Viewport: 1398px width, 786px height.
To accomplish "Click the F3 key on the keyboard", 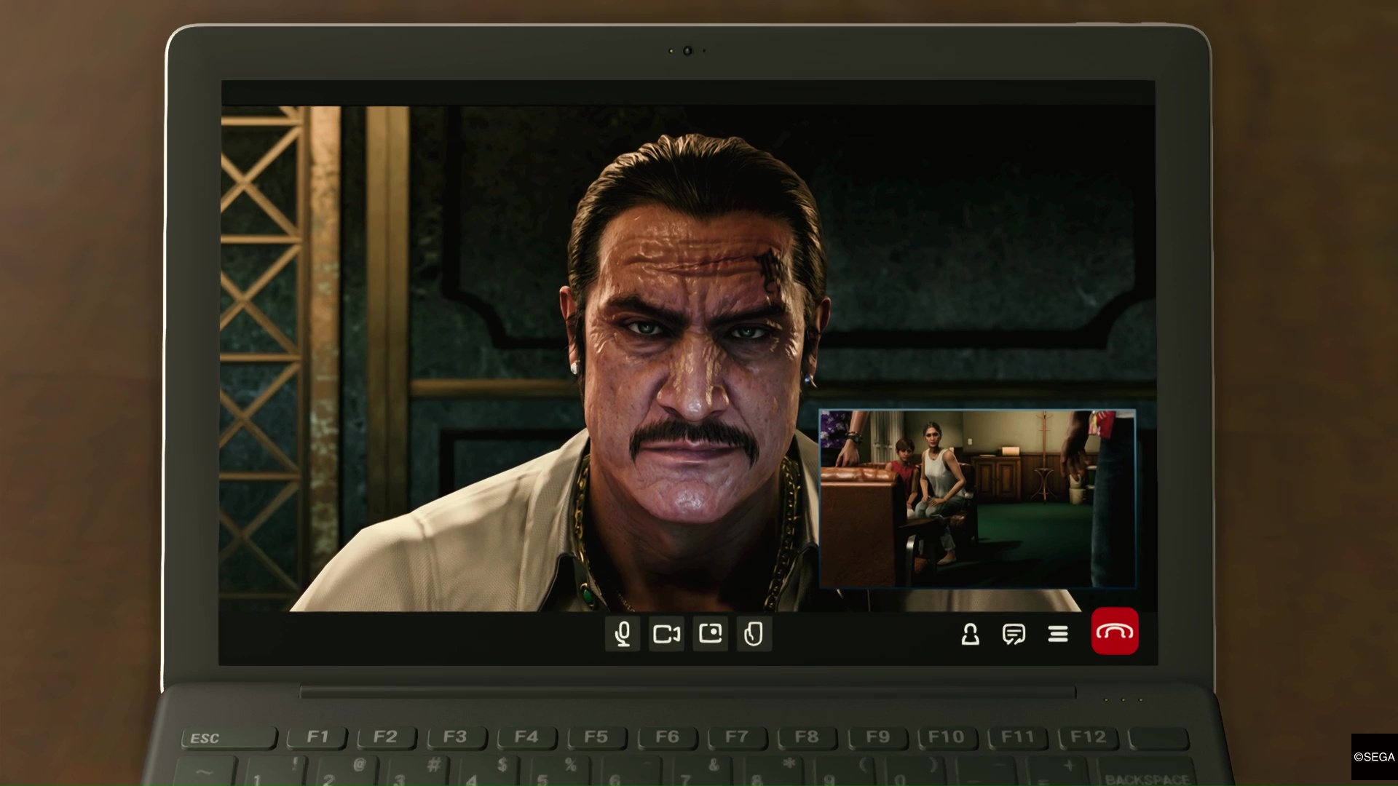I will click(455, 737).
